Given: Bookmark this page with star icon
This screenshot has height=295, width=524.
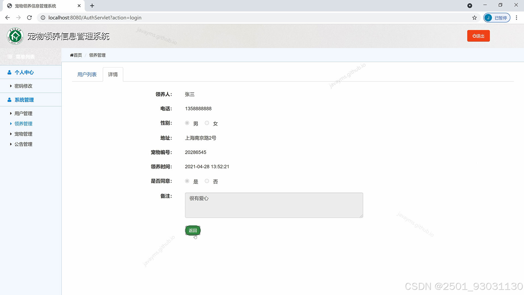Looking at the screenshot, I should (475, 18).
